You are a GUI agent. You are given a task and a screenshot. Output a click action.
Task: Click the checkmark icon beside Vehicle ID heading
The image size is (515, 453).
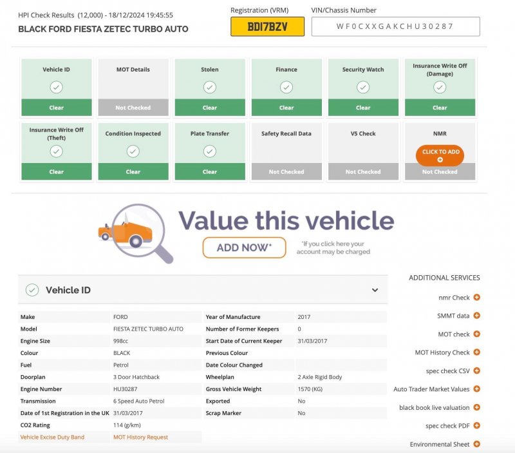click(x=32, y=290)
